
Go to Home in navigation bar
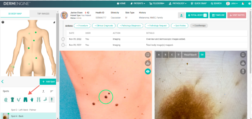[121, 3]
